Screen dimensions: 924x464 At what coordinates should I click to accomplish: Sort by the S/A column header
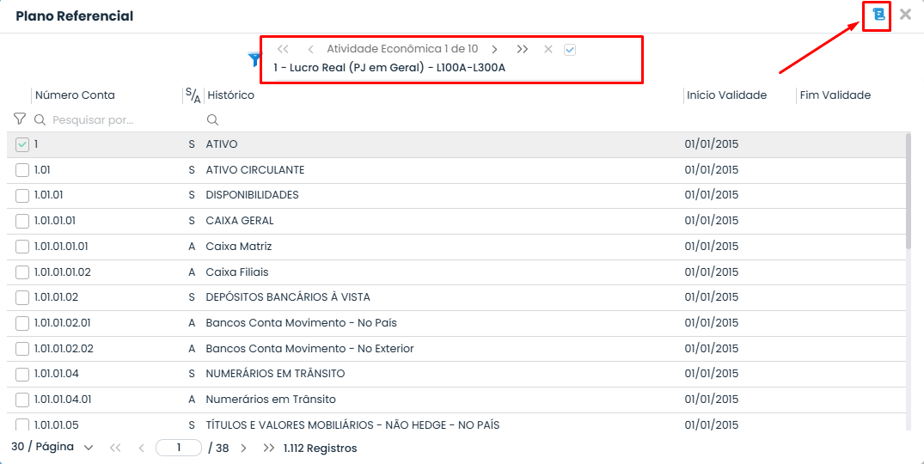tap(193, 95)
